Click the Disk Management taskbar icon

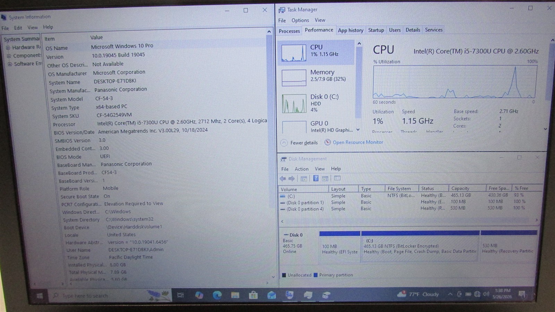(326, 295)
